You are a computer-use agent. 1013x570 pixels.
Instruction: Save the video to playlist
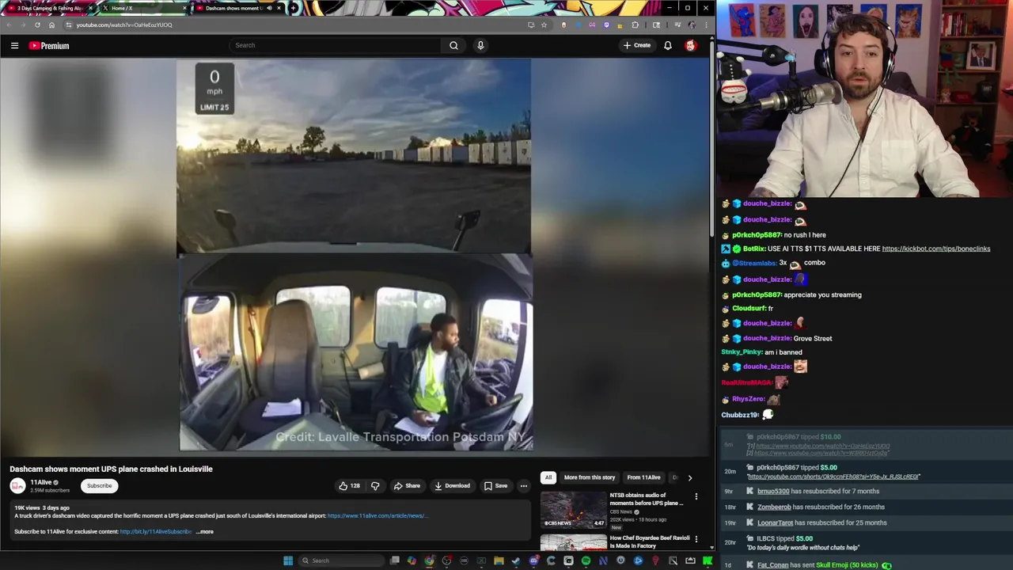click(x=495, y=486)
